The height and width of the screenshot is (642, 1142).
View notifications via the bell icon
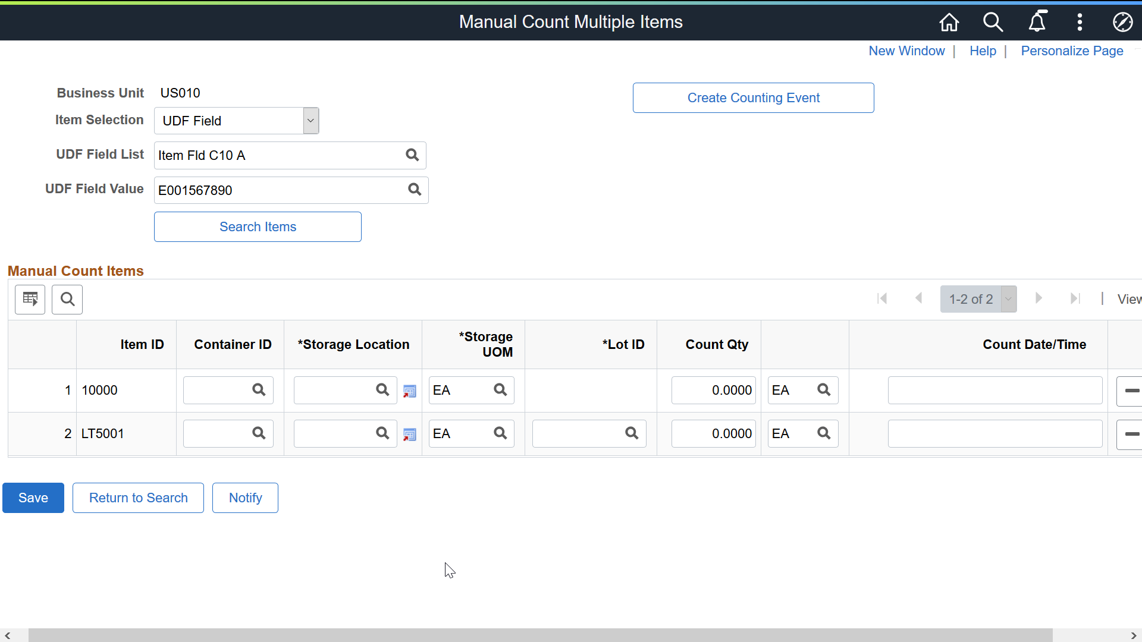pos(1037,22)
